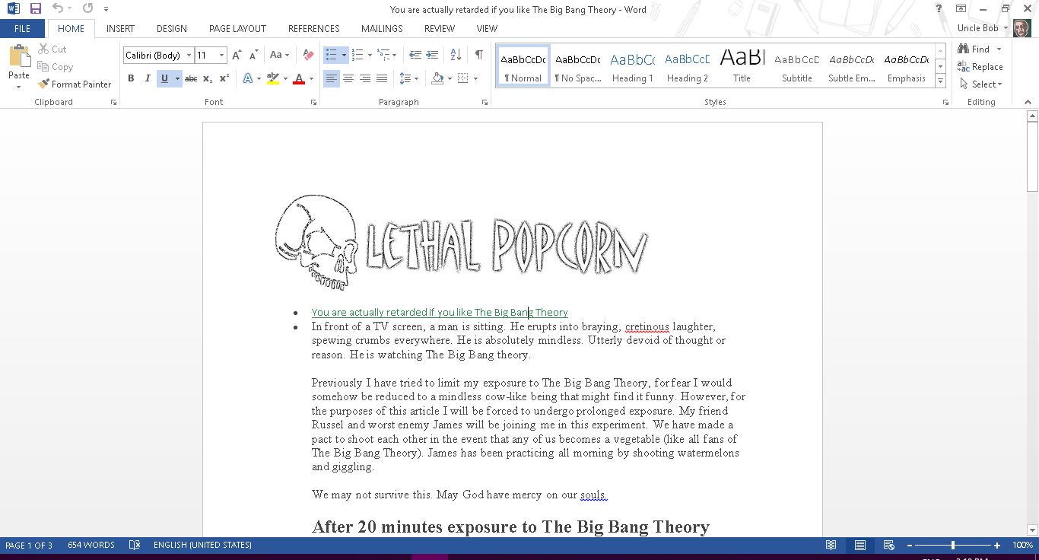Open the Page Layout tab

click(237, 28)
